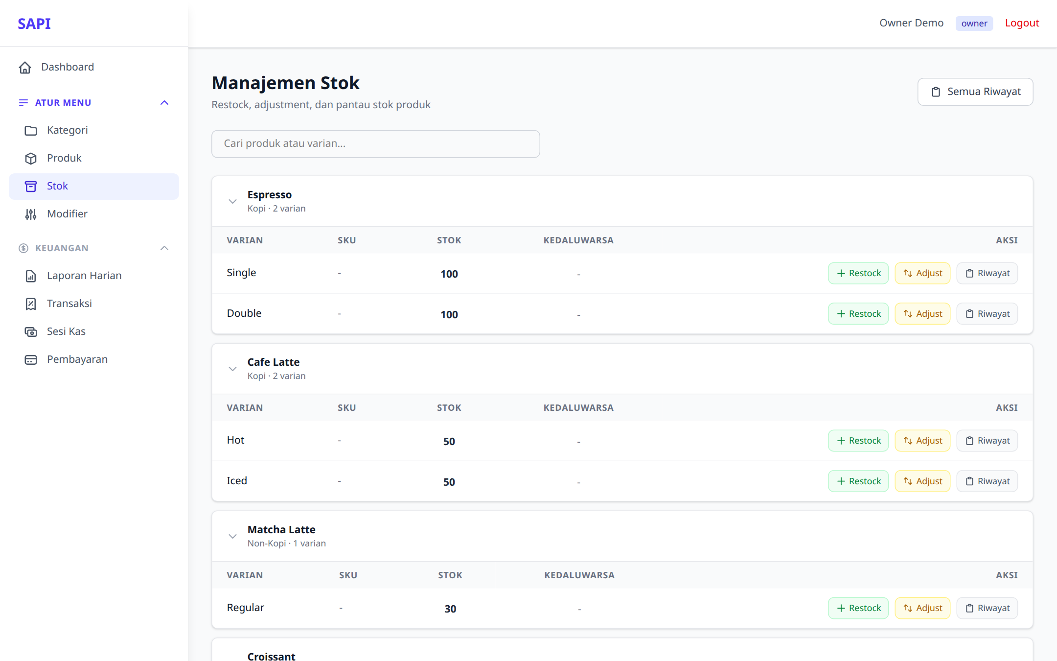Open the Sesi Kas cash icon
The width and height of the screenshot is (1057, 661).
click(x=31, y=332)
